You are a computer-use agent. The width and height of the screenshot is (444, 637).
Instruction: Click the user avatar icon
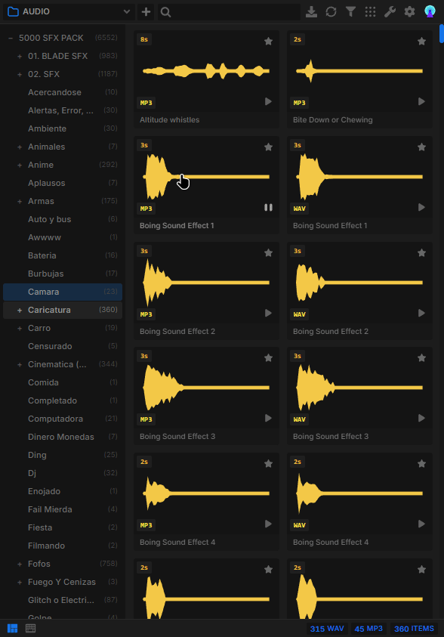(430, 11)
